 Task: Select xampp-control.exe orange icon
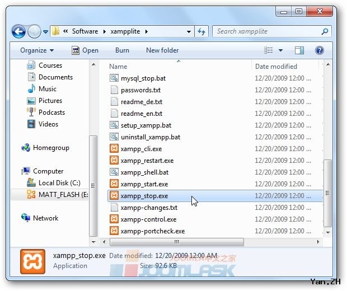click(114, 219)
